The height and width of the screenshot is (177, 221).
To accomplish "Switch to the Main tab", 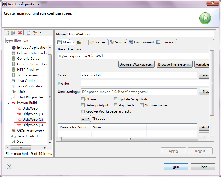I will click(x=64, y=42).
